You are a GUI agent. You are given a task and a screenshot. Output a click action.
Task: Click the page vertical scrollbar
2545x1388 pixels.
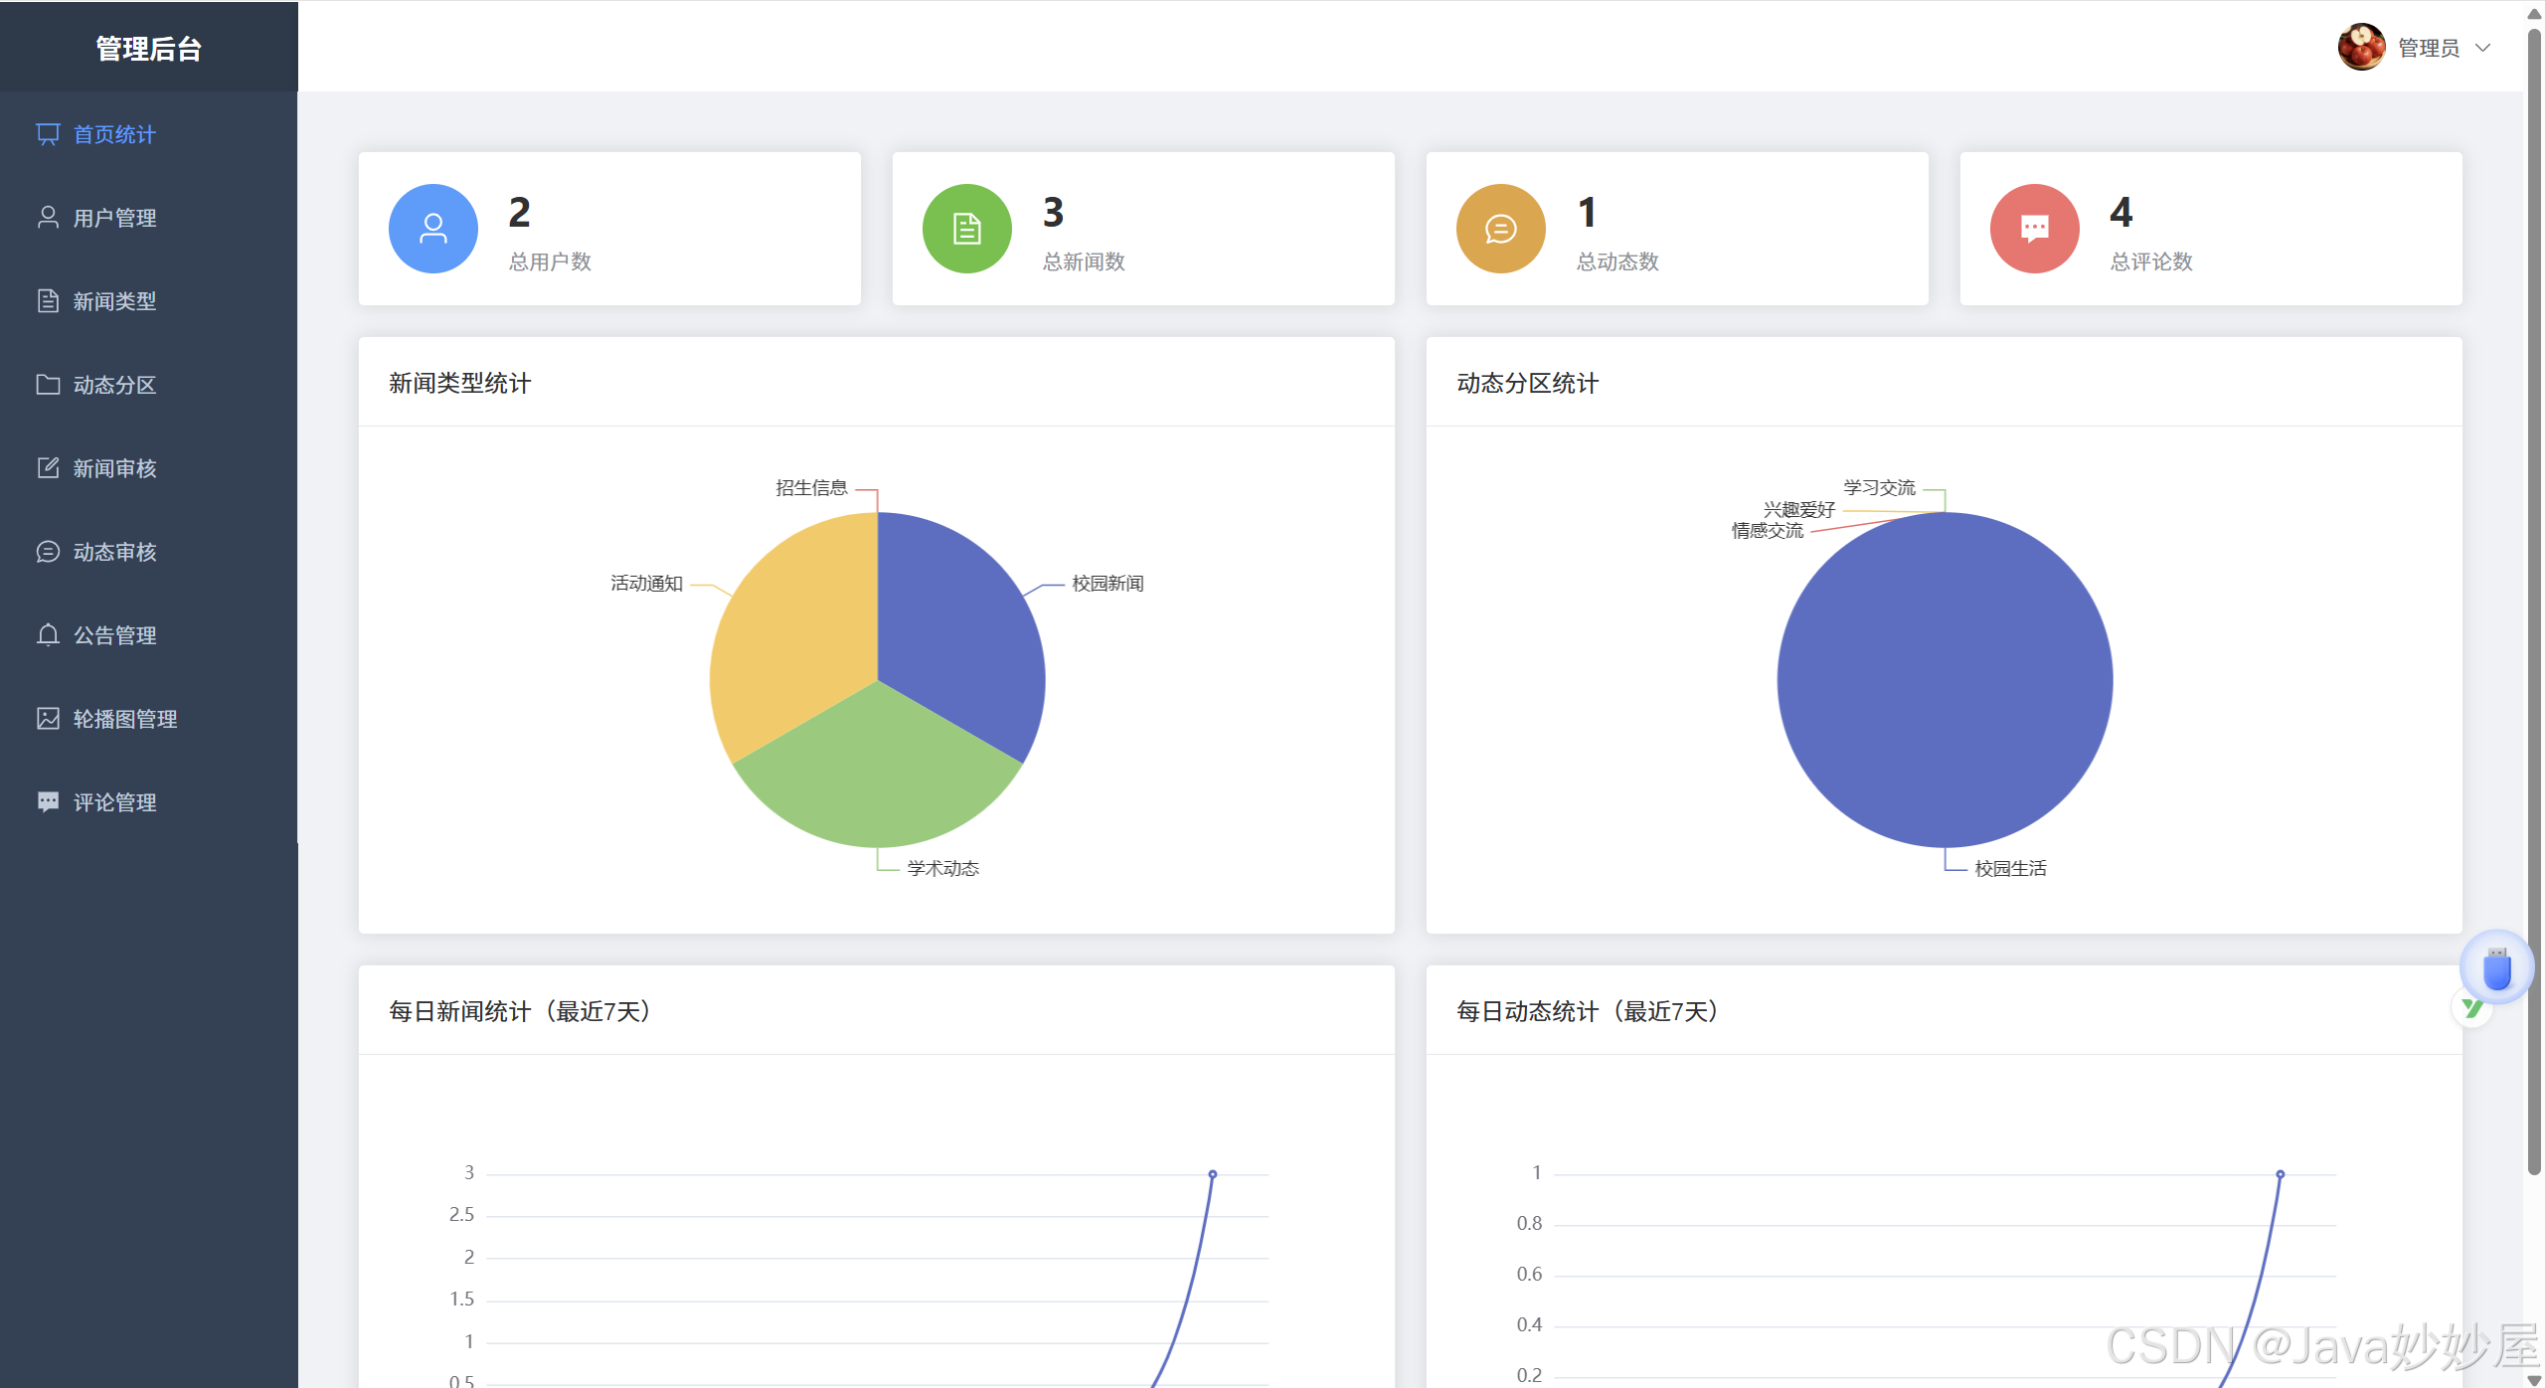[x=2534, y=597]
